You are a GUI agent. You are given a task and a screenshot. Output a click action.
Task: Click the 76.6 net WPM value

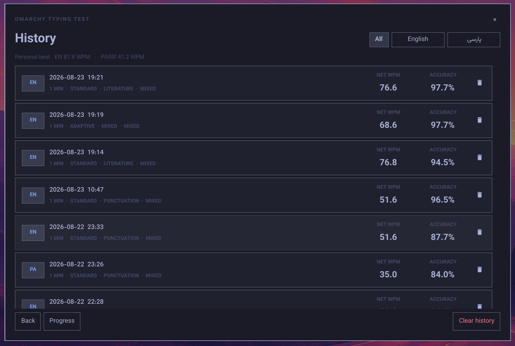388,88
